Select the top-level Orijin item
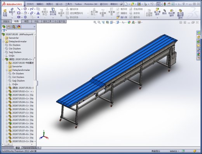Viewport: 202px width, 154px height. click(x=12, y=56)
